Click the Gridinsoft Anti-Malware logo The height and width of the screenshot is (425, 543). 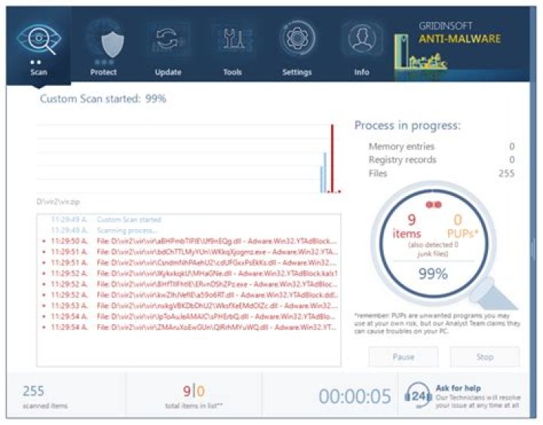448,46
